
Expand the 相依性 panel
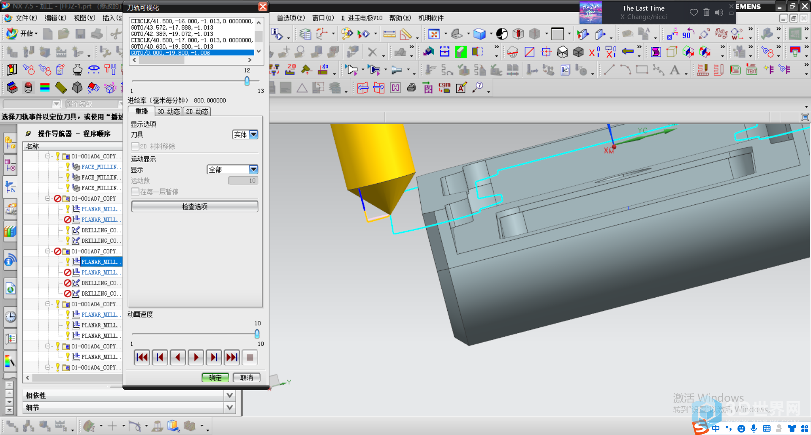click(230, 395)
